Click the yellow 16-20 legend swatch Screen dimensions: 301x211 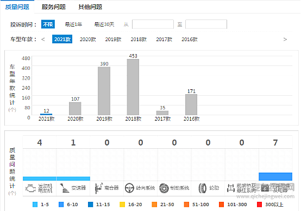[122, 205]
